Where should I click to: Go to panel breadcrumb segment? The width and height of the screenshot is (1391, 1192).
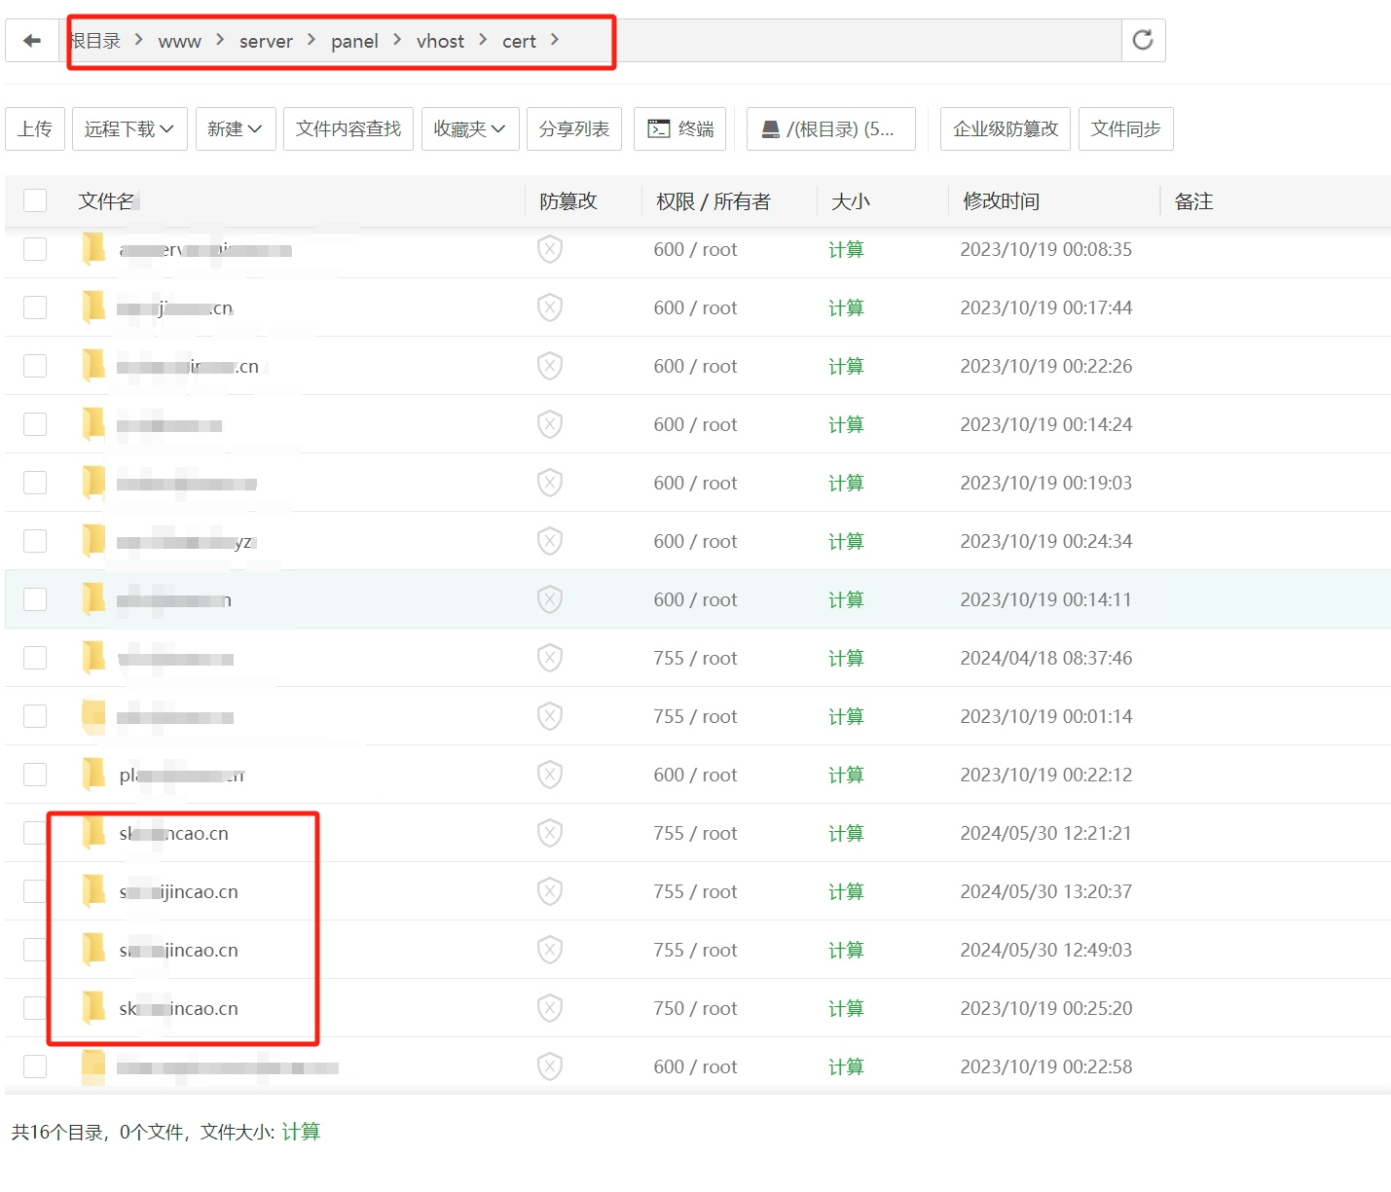pyautogui.click(x=354, y=41)
